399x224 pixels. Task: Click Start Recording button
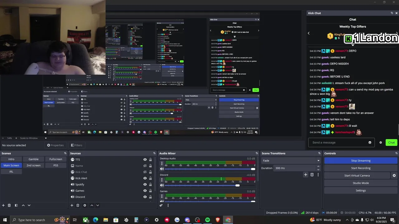[361, 168]
